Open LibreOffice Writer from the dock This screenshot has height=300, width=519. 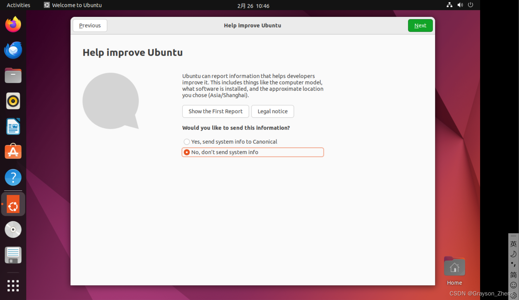13,126
